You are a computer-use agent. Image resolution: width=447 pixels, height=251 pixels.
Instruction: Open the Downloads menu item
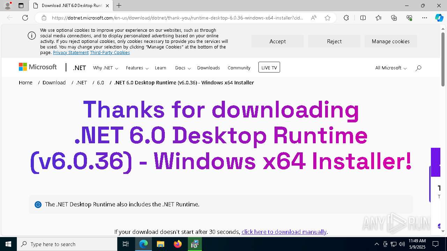coord(208,68)
